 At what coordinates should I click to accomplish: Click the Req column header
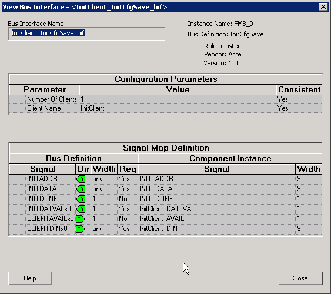(128, 169)
